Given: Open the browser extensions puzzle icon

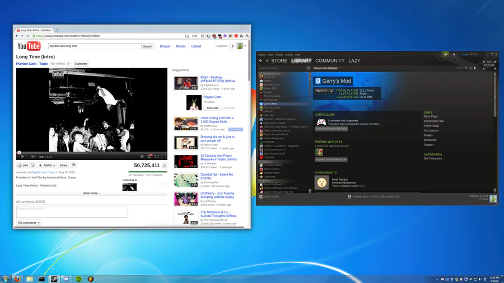Looking at the screenshot, I should pyautogui.click(x=241, y=36).
